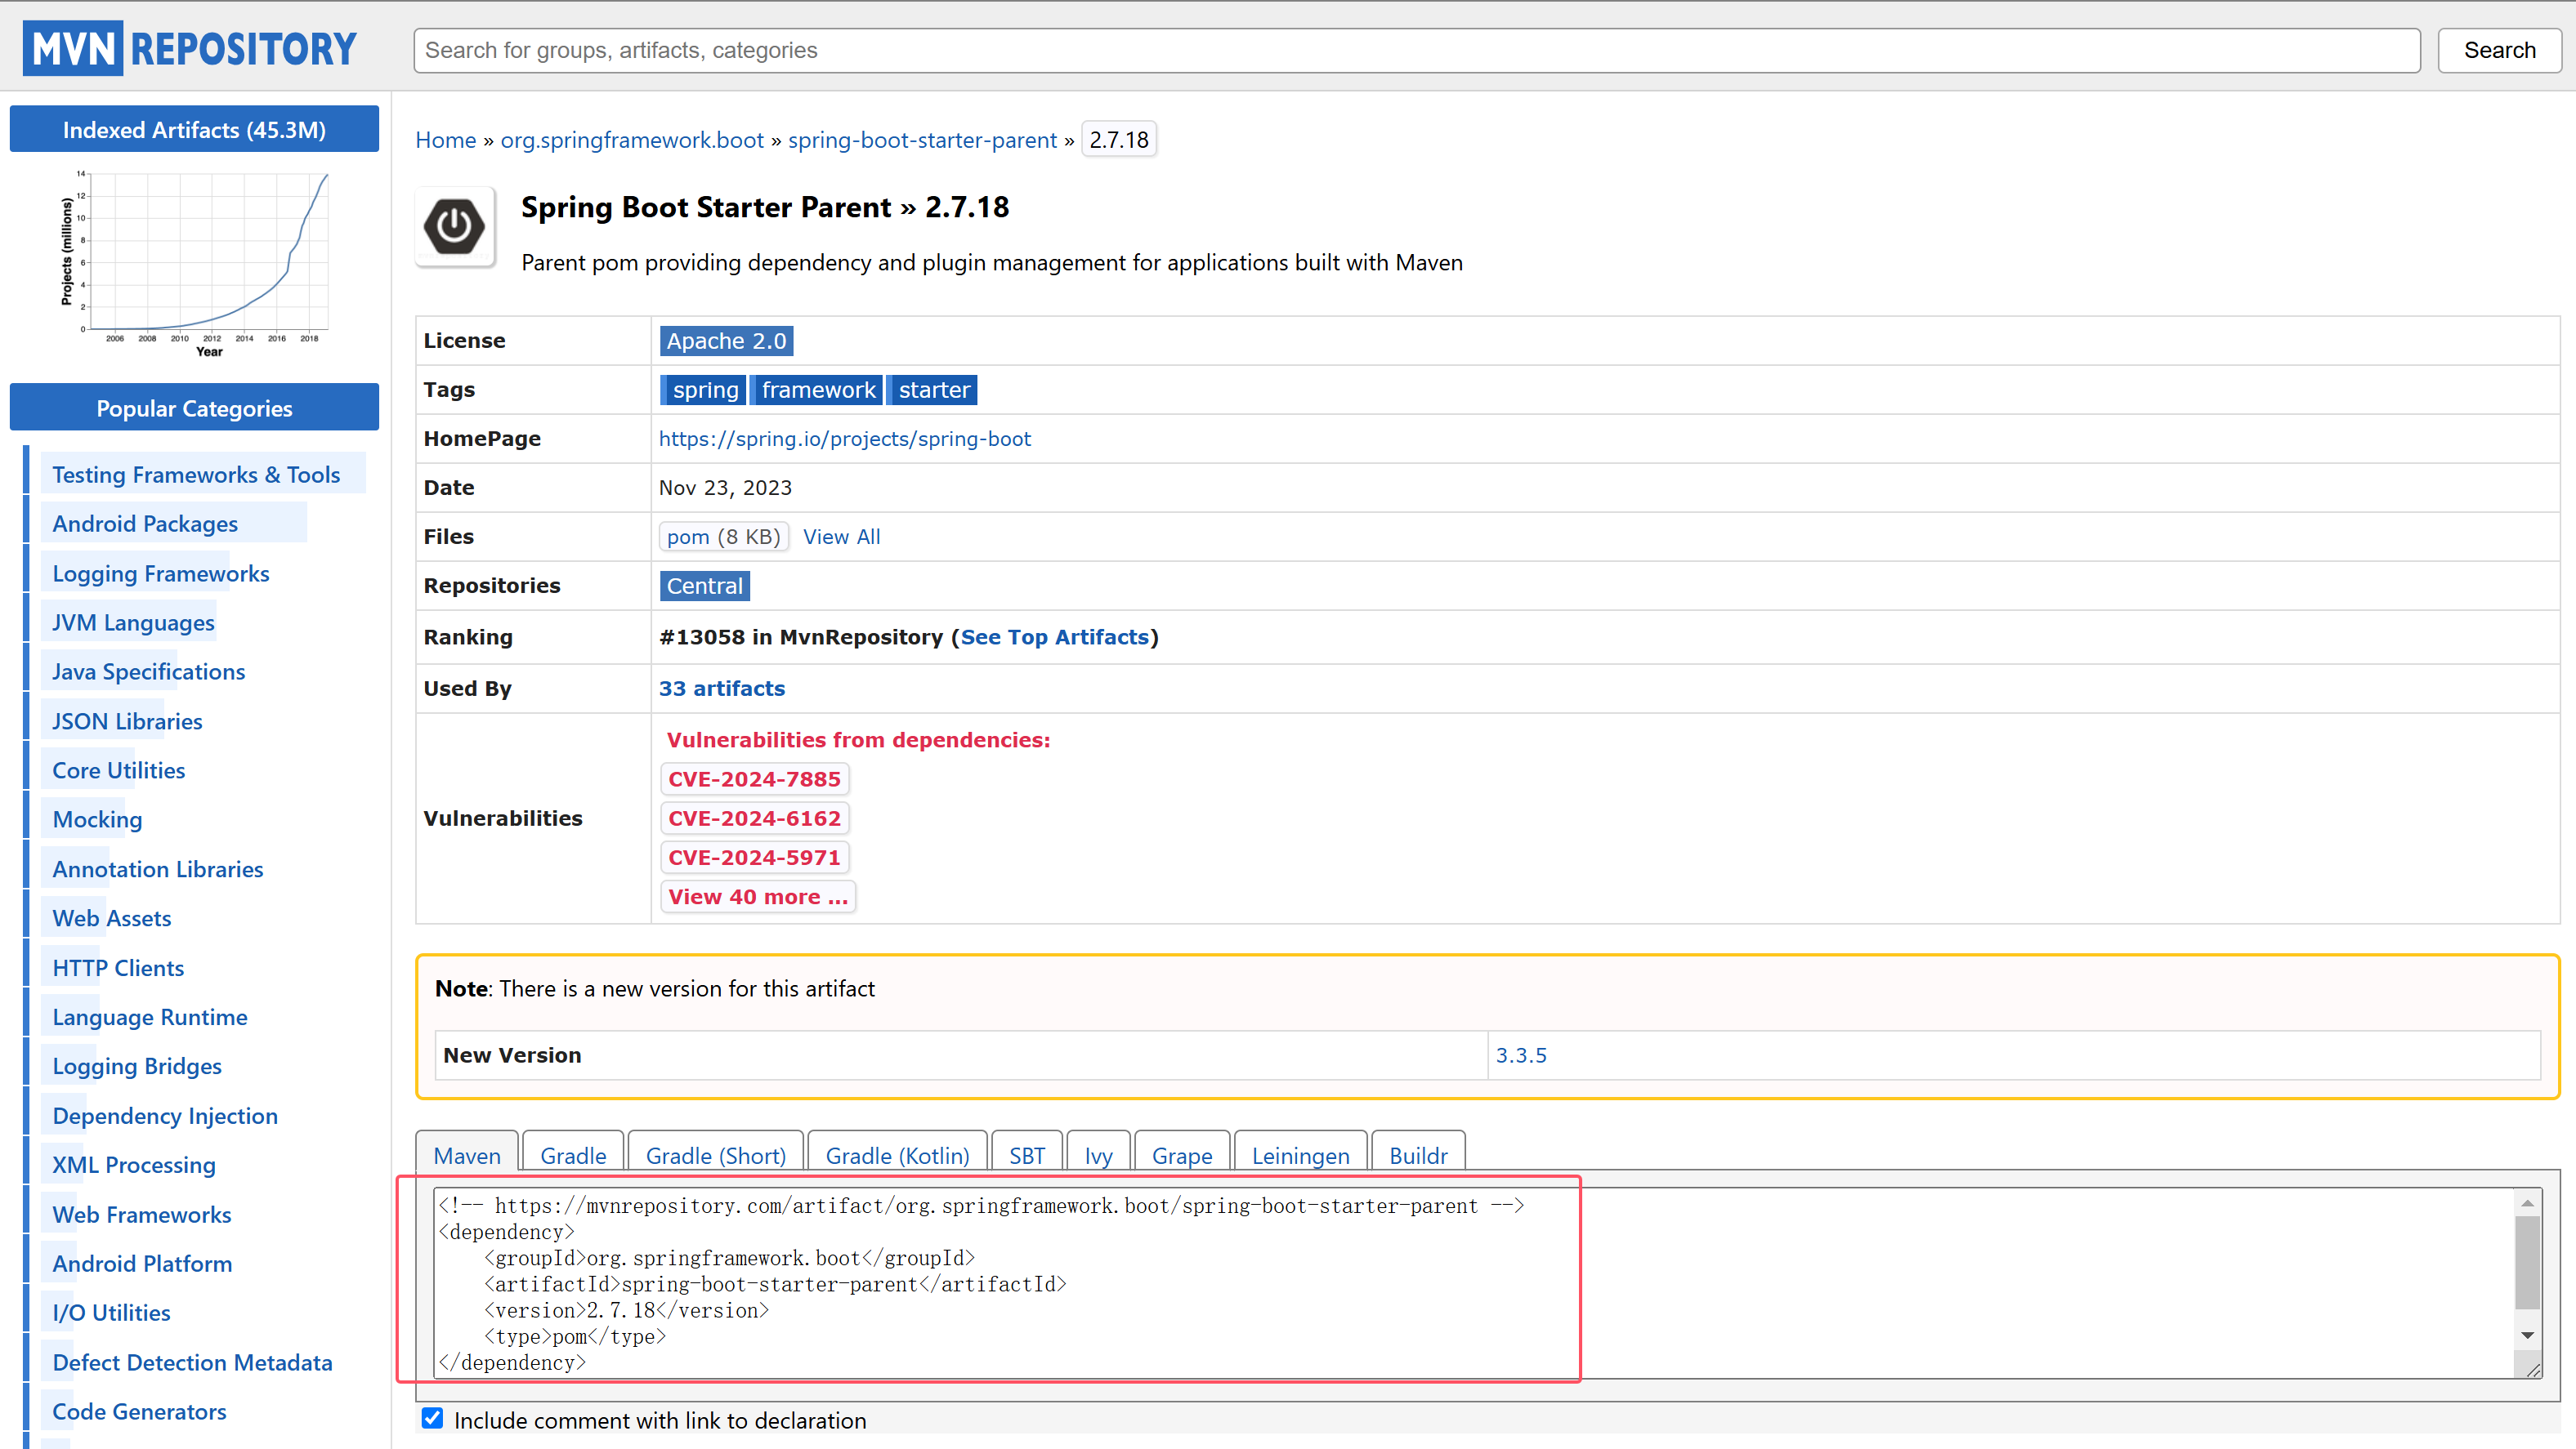
Task: Open JVM Languages category
Action: 133,622
